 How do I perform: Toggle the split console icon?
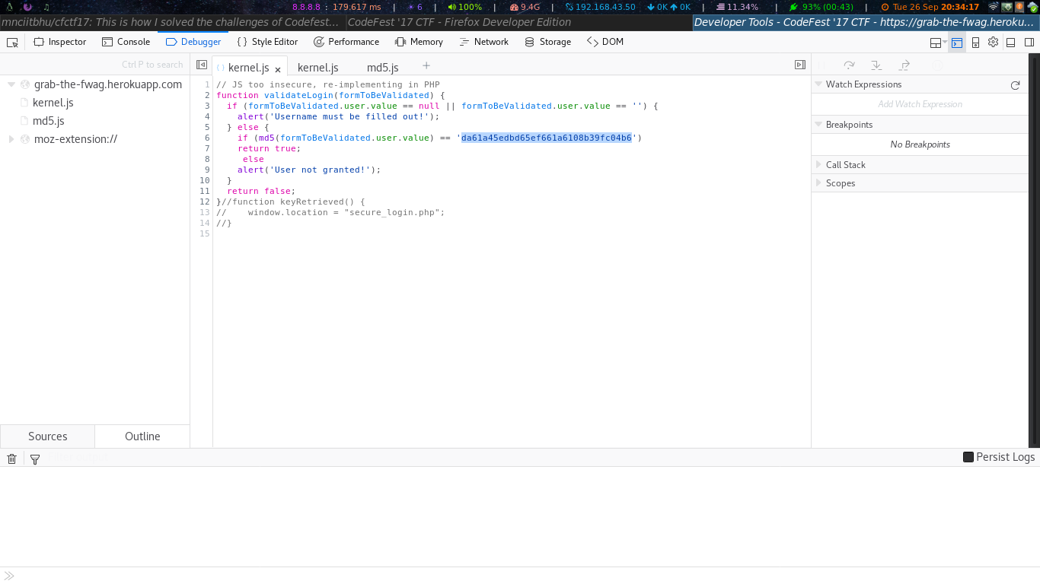pyautogui.click(x=957, y=42)
